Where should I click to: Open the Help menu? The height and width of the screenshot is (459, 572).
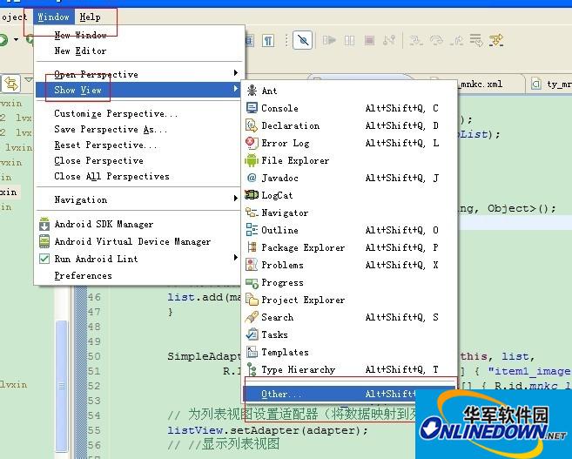click(90, 17)
